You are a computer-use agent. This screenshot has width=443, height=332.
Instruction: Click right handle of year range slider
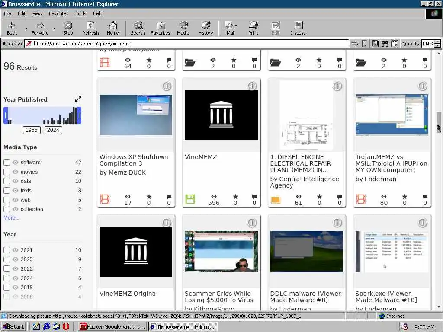click(x=80, y=115)
